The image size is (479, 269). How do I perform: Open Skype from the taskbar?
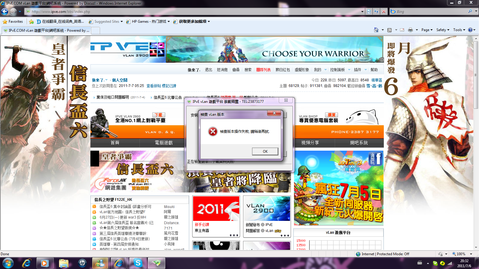138,263
